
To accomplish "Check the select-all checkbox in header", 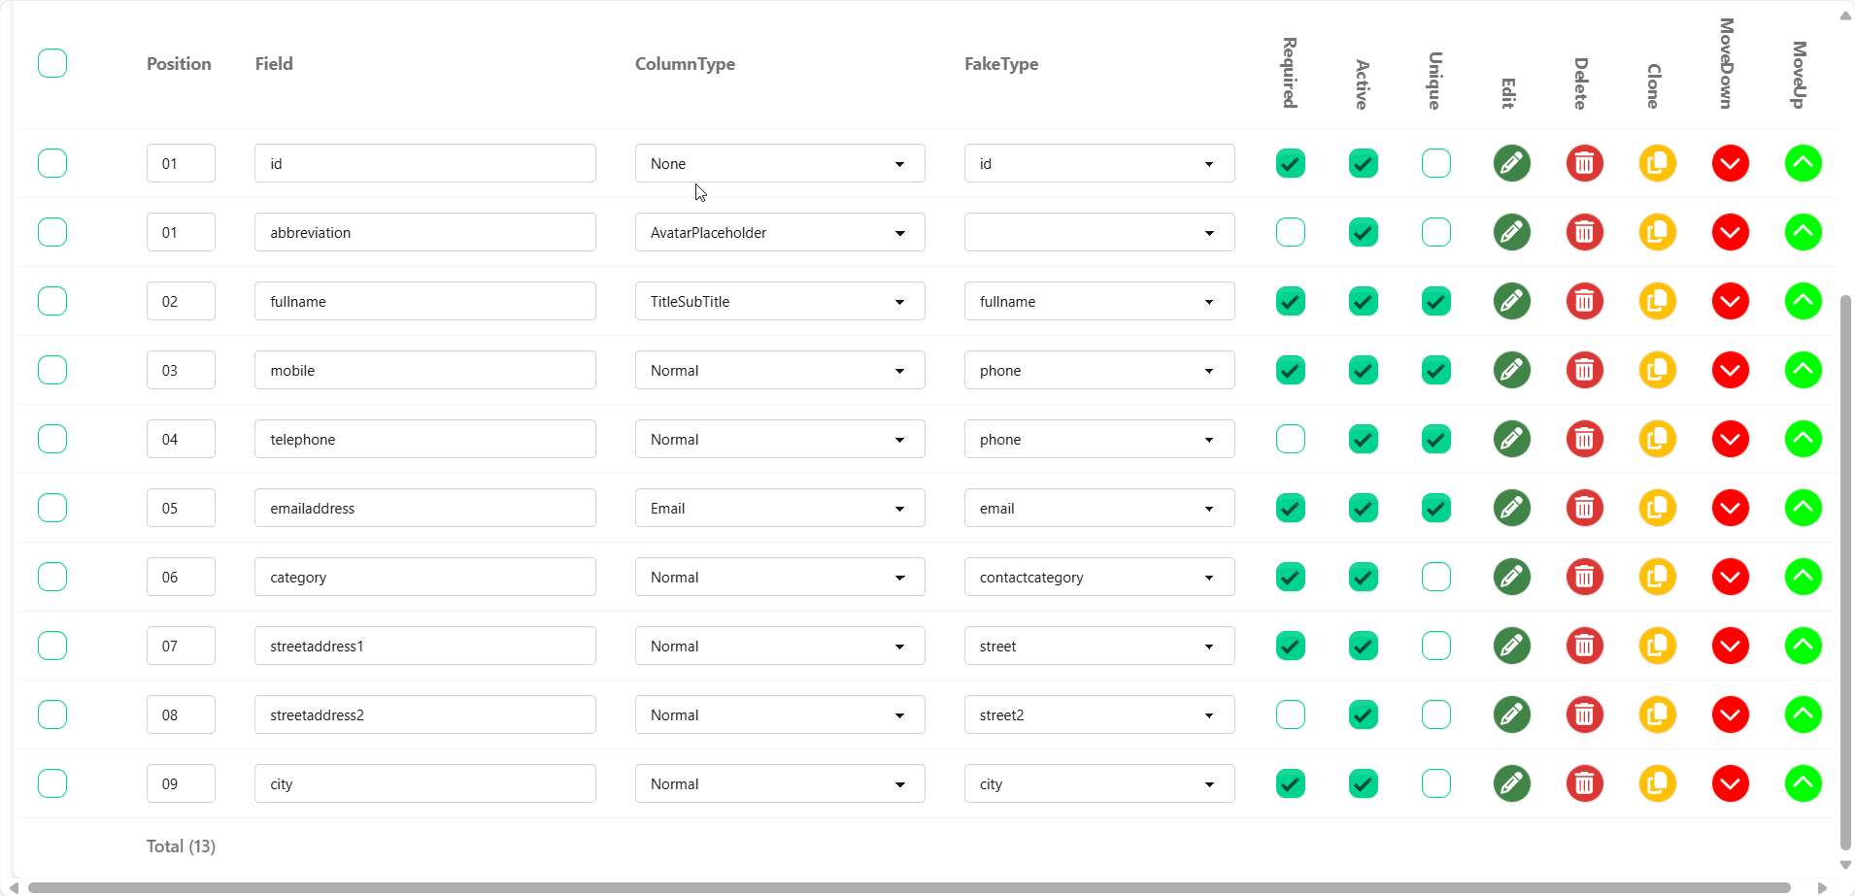I will (52, 63).
